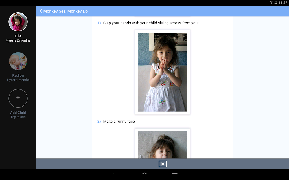289x180 pixels.
Task: Click the 'Monkey See, Monkey Do' title
Action: click(x=65, y=11)
